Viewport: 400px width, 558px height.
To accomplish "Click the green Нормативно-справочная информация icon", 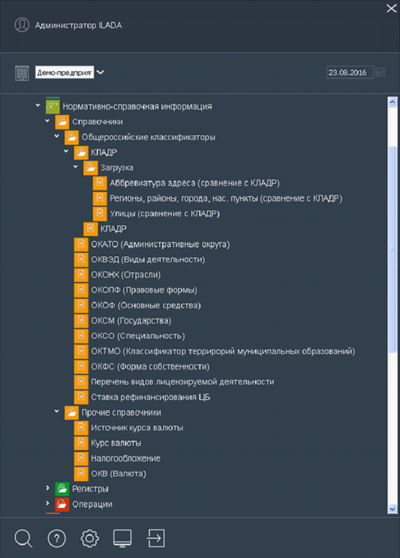I will pyautogui.click(x=53, y=106).
